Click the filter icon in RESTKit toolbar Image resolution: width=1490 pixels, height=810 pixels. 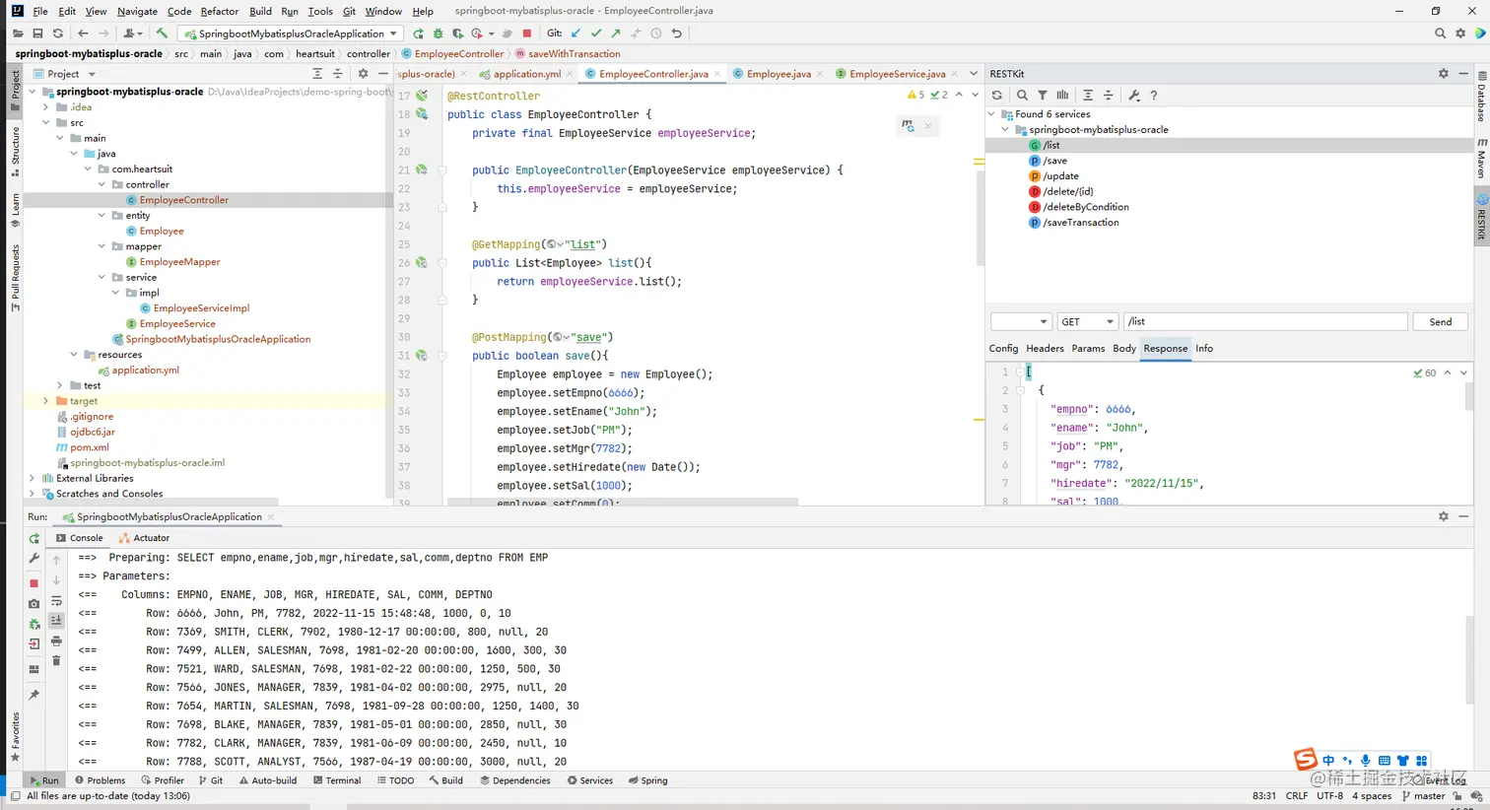(x=1042, y=96)
